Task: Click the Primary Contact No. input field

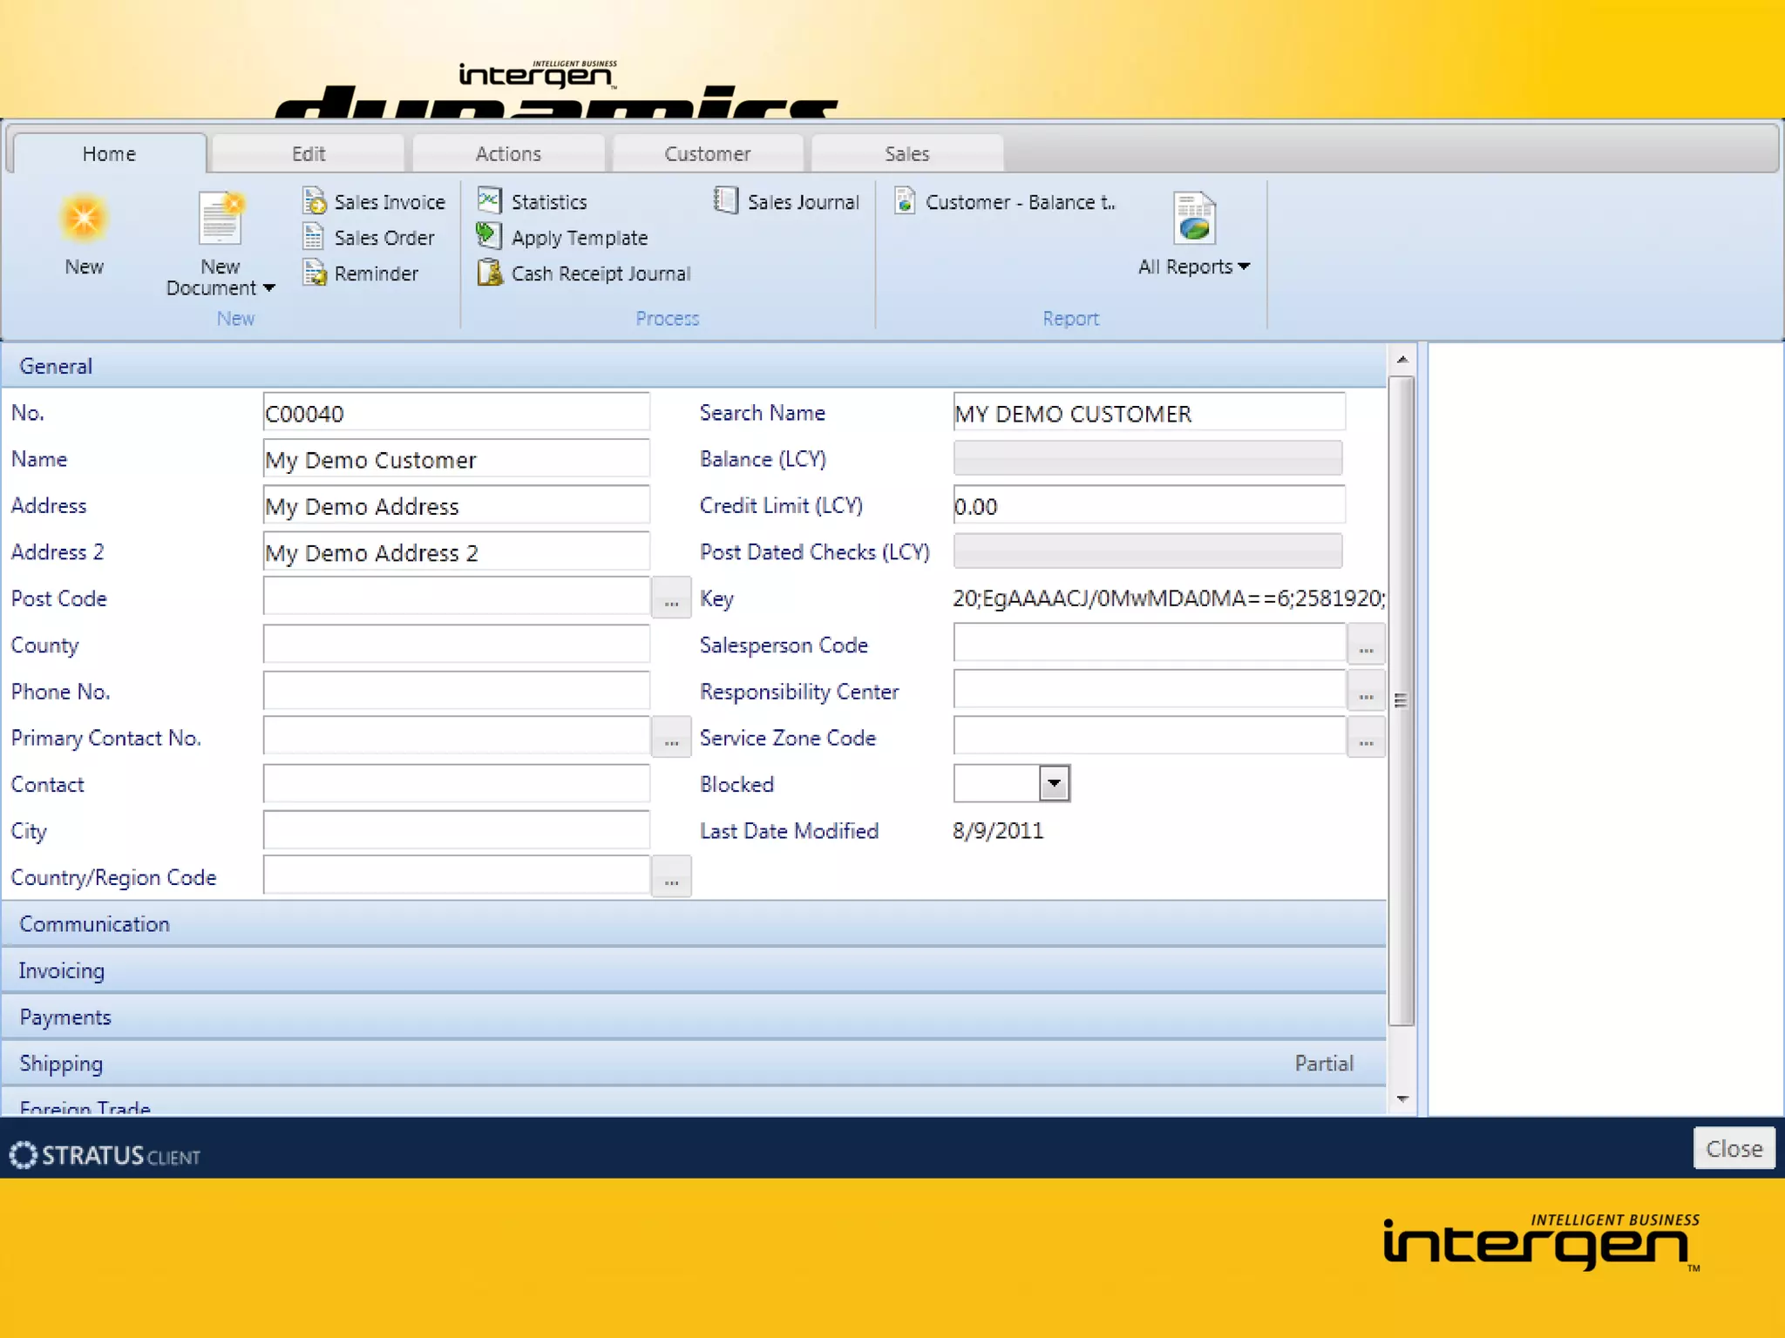Action: click(x=457, y=738)
